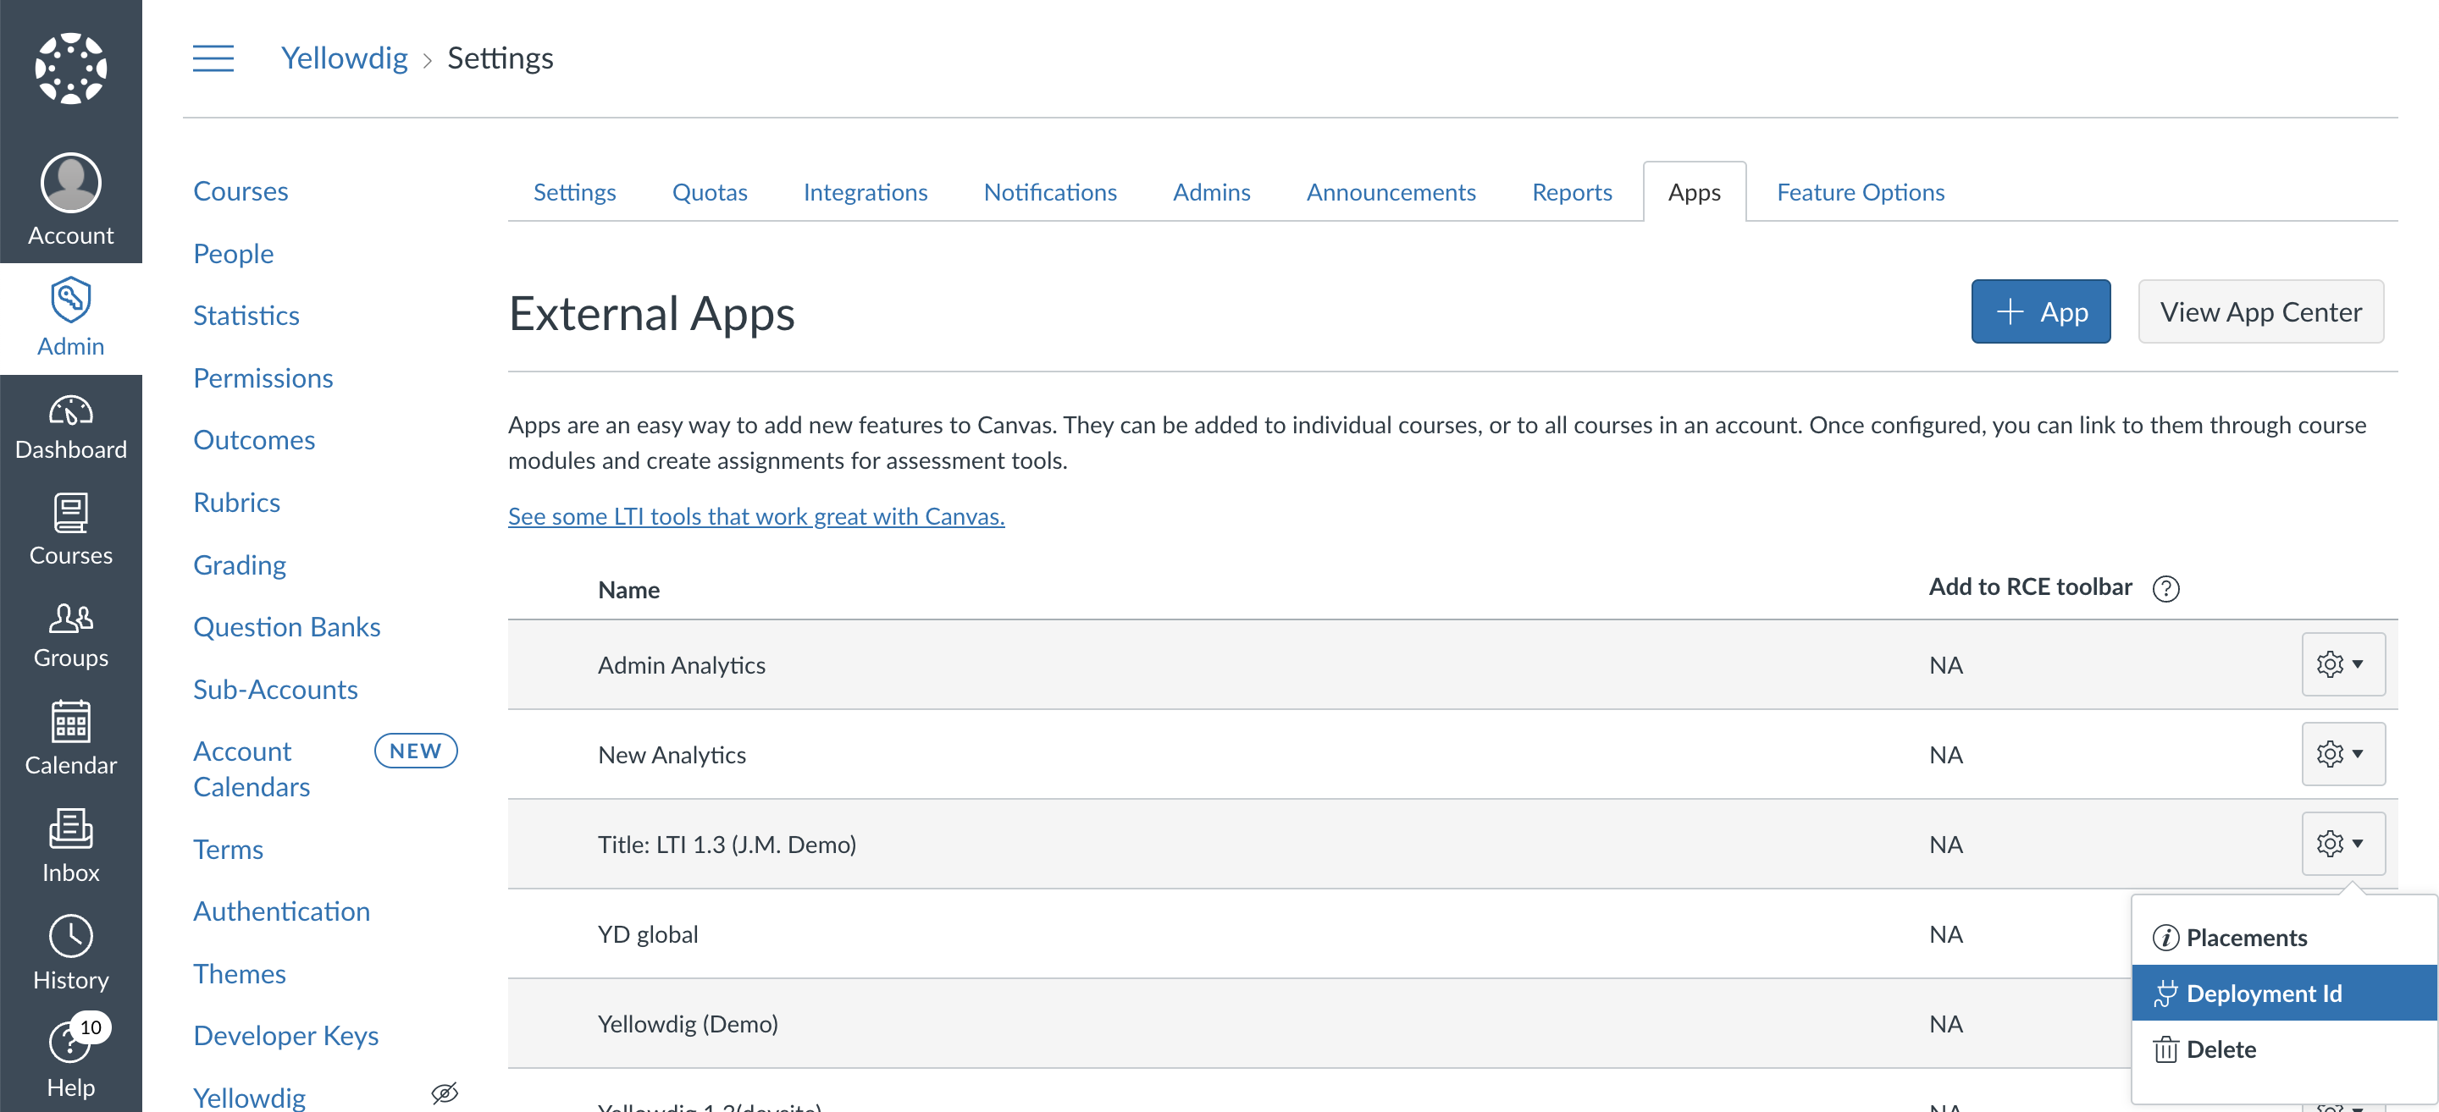Click the Delete trash icon
The image size is (2439, 1112).
(x=2165, y=1049)
